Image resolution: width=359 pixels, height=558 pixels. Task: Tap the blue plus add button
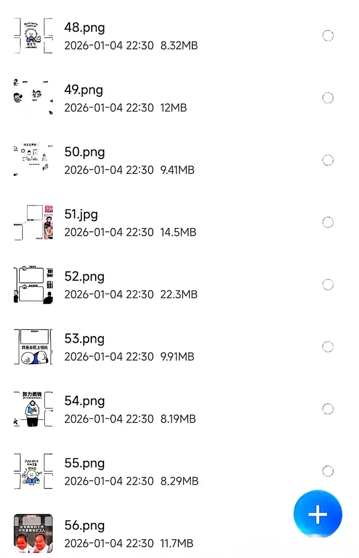[x=318, y=514]
